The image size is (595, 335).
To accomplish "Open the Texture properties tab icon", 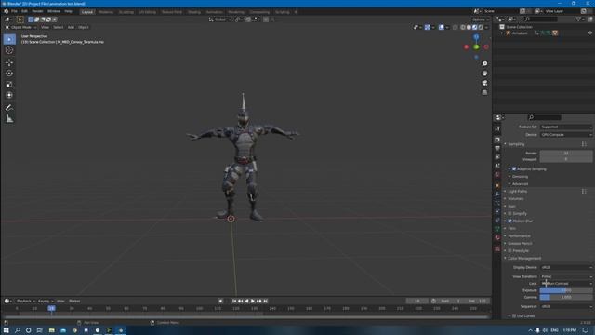I will click(x=497, y=248).
